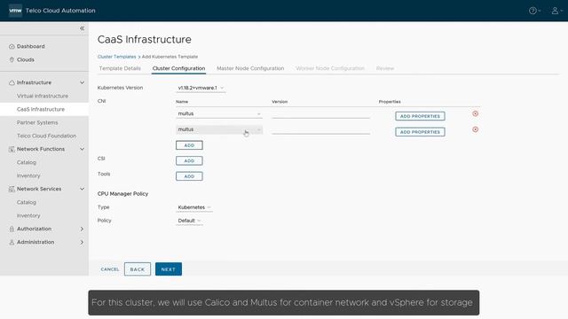Viewport: 568px width, 319px height.
Task: Open the Kubernetes Version dropdown
Action: (201, 88)
